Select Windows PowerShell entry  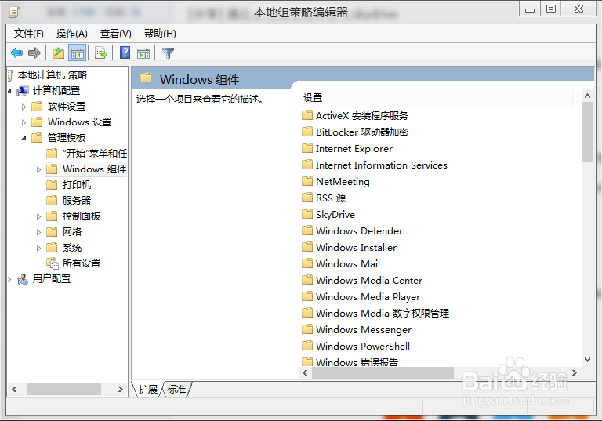(363, 347)
